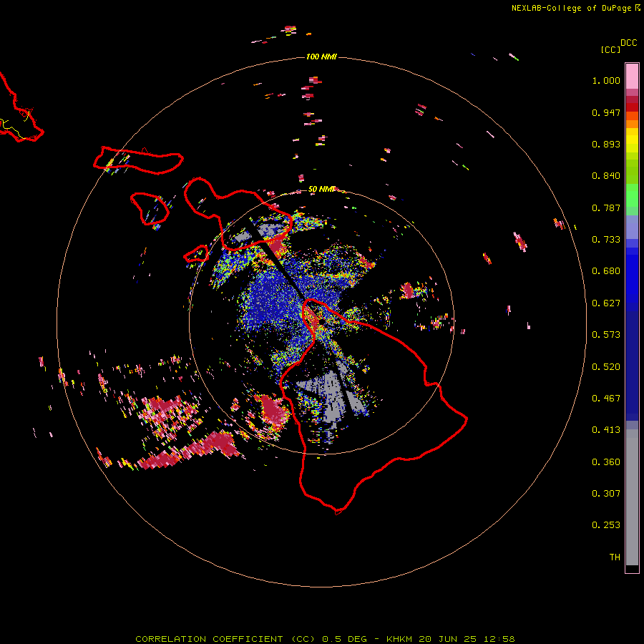The image size is (644, 644).
Task: Click the 0.467 legend value
Action: point(606,399)
